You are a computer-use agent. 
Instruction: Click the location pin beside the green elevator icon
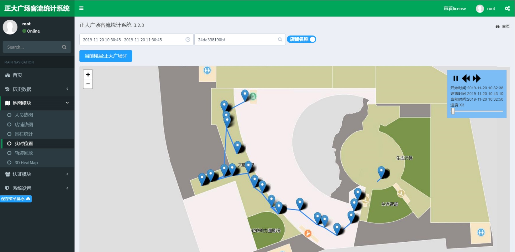pyautogui.click(x=245, y=95)
